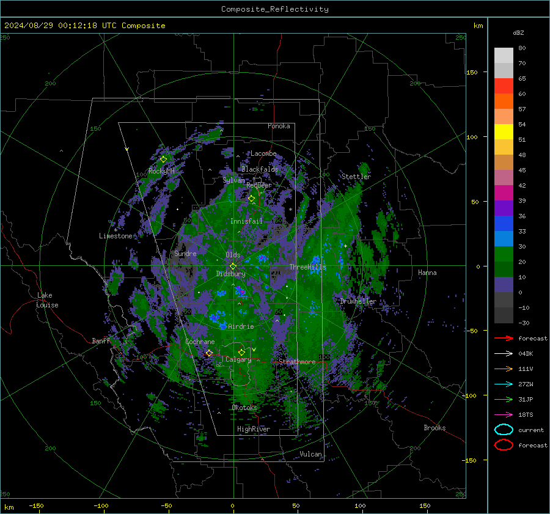550x514 pixels.
Task: Pick the light blue 30-33 dBZ swatch
Action: 504,239
